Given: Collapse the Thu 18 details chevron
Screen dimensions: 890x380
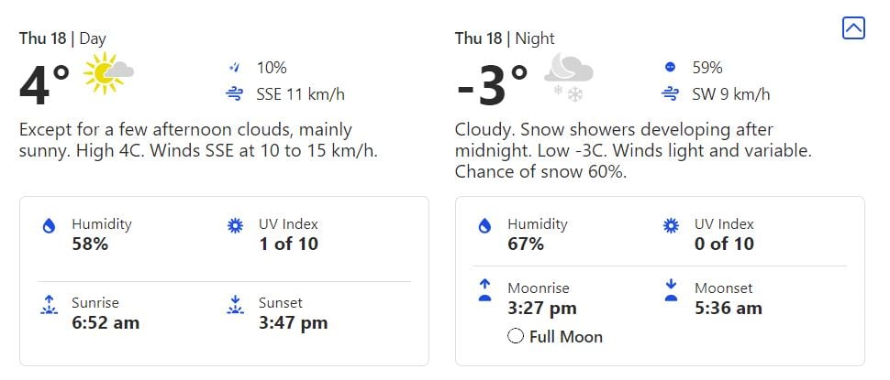Looking at the screenshot, I should click(853, 28).
